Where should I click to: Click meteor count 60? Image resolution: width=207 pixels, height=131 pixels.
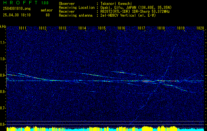pyautogui.click(x=48, y=15)
